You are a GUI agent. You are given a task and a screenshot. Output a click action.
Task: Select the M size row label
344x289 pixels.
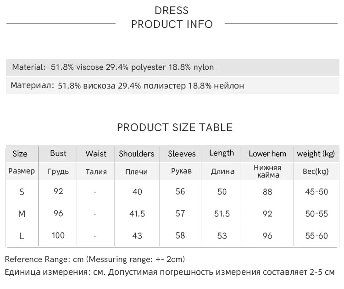pos(22,214)
